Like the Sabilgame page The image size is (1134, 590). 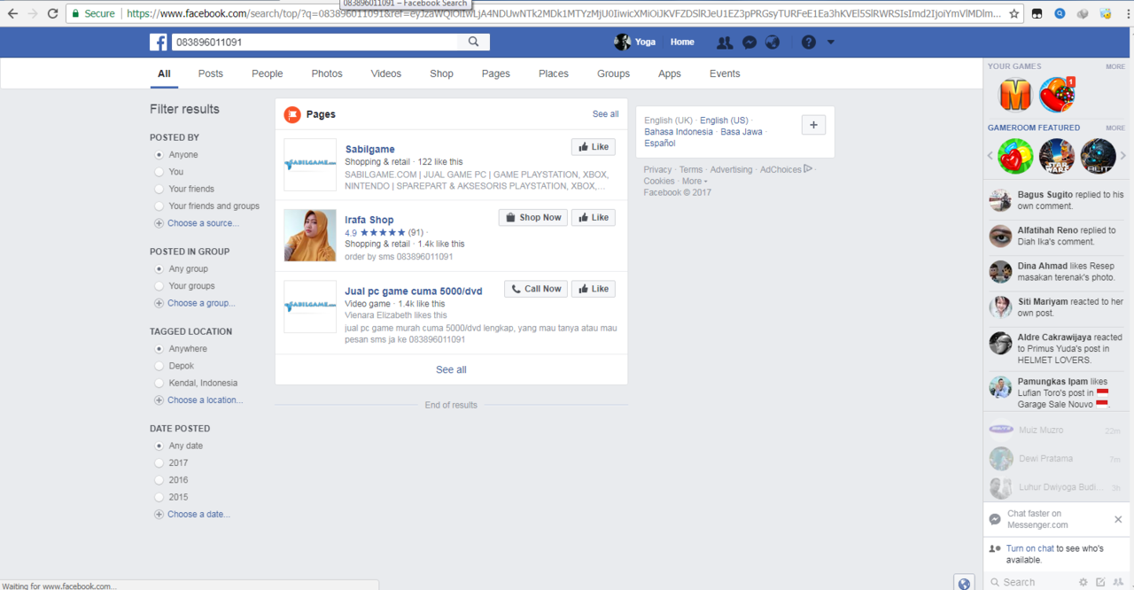pos(594,147)
